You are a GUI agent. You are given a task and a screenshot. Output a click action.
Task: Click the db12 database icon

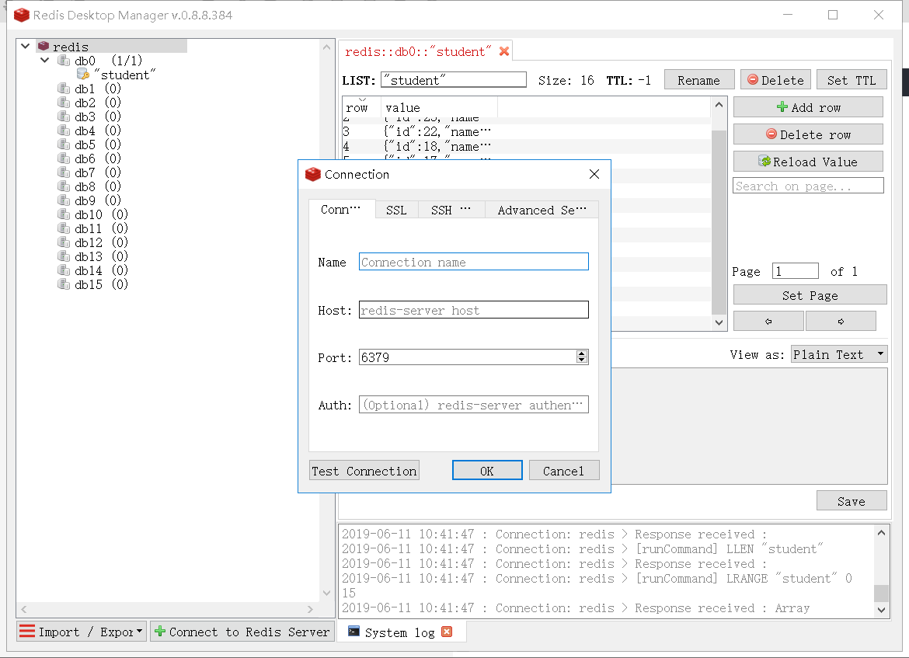pos(64,242)
